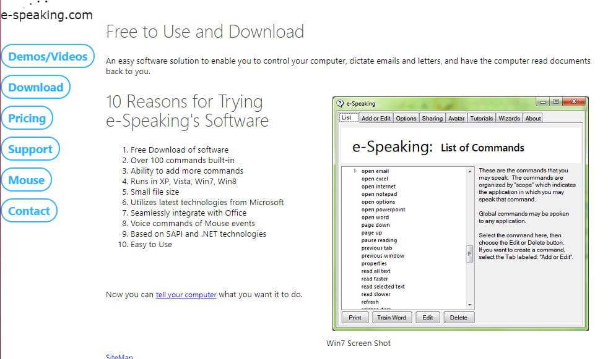
Task: Follow the 'tell your computer' link
Action: point(186,295)
